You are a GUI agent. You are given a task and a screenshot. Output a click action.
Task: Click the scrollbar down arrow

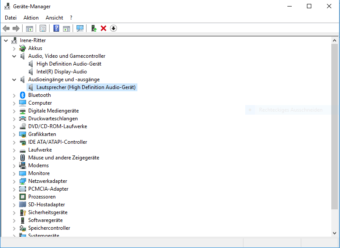click(x=334, y=233)
